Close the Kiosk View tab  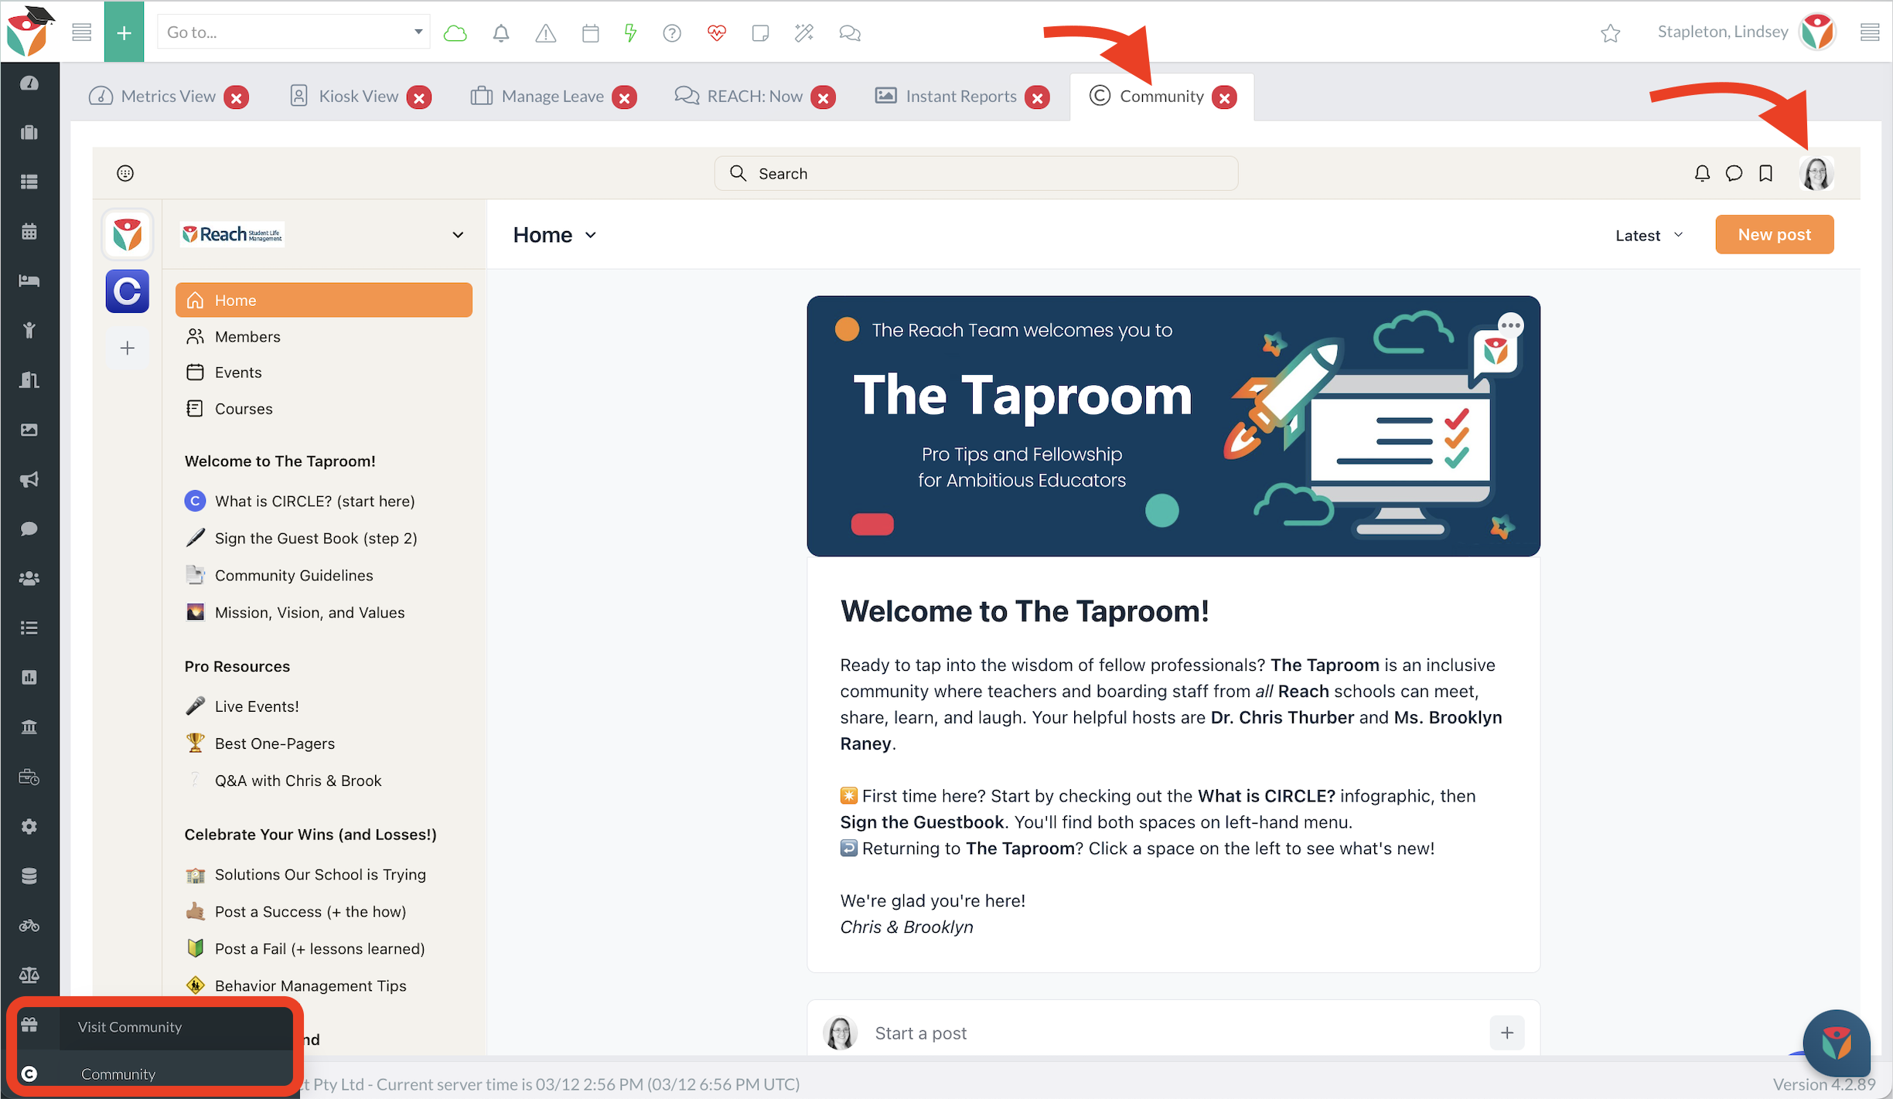click(x=419, y=97)
